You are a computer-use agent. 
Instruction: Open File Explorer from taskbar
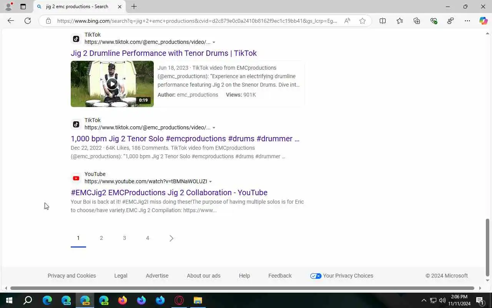point(198,300)
